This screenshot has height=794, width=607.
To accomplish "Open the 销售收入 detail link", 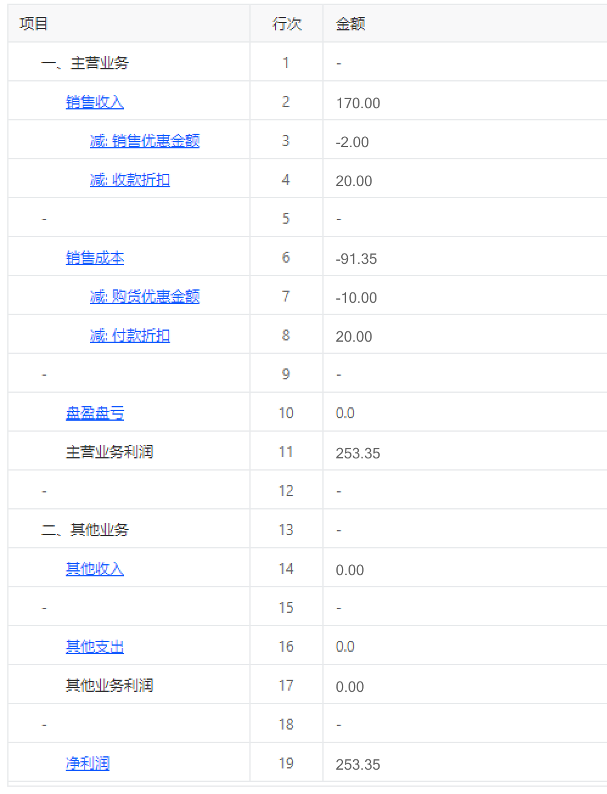I will 94,102.
